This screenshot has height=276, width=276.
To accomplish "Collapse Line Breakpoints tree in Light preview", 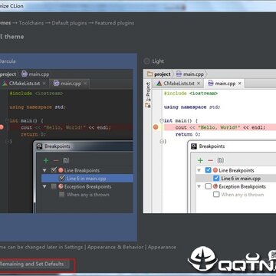I will [199, 170].
